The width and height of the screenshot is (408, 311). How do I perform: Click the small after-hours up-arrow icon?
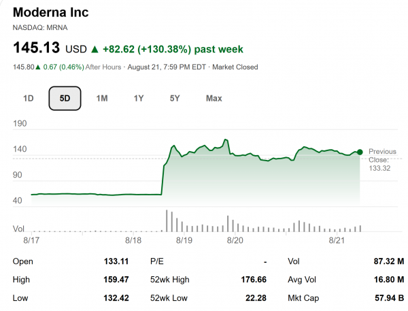[38, 67]
